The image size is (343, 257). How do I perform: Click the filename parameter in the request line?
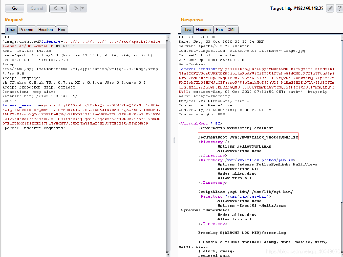coord(51,41)
